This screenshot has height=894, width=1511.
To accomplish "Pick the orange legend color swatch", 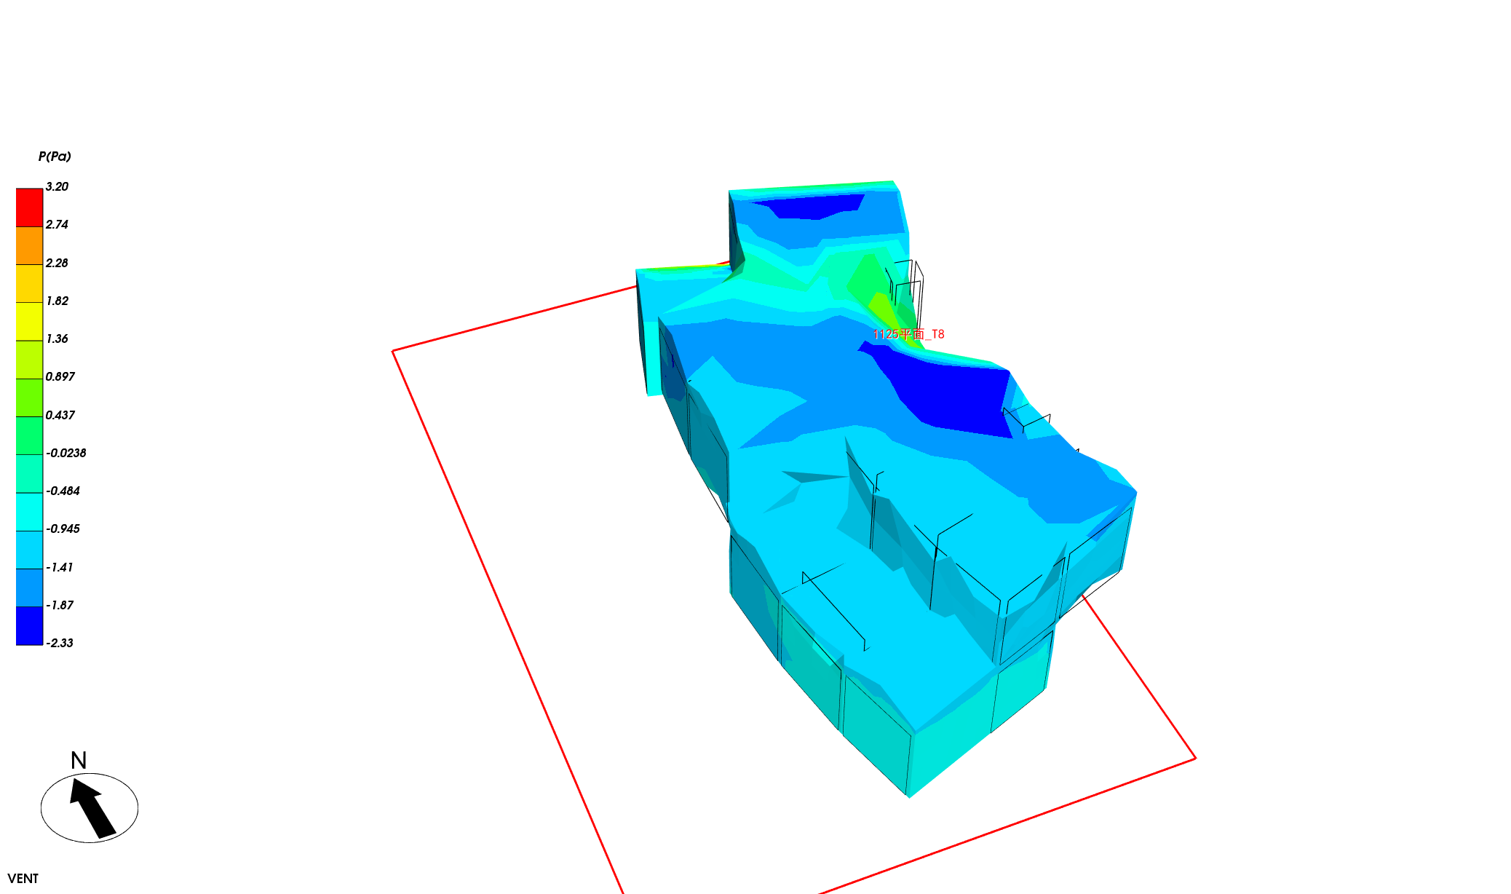I will point(29,245).
